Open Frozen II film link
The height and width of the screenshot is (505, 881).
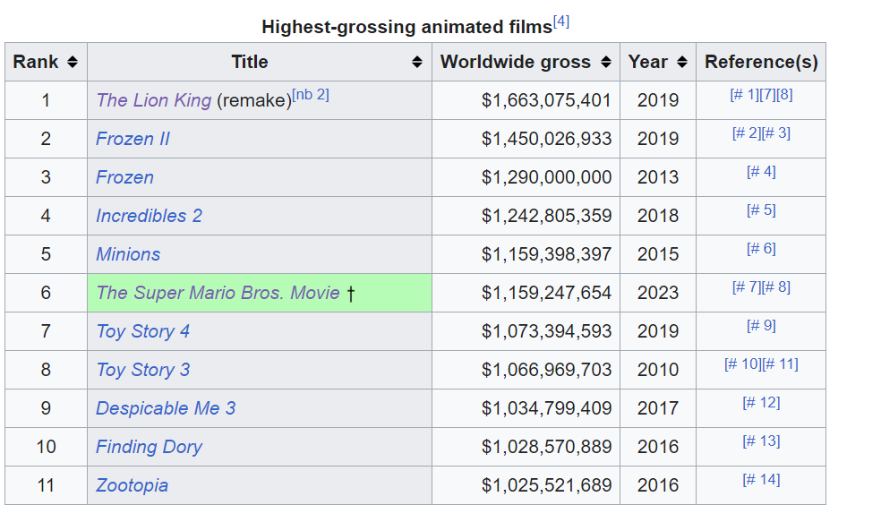pyautogui.click(x=133, y=139)
